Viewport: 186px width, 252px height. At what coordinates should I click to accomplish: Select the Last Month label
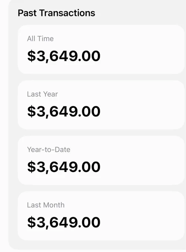click(46, 205)
